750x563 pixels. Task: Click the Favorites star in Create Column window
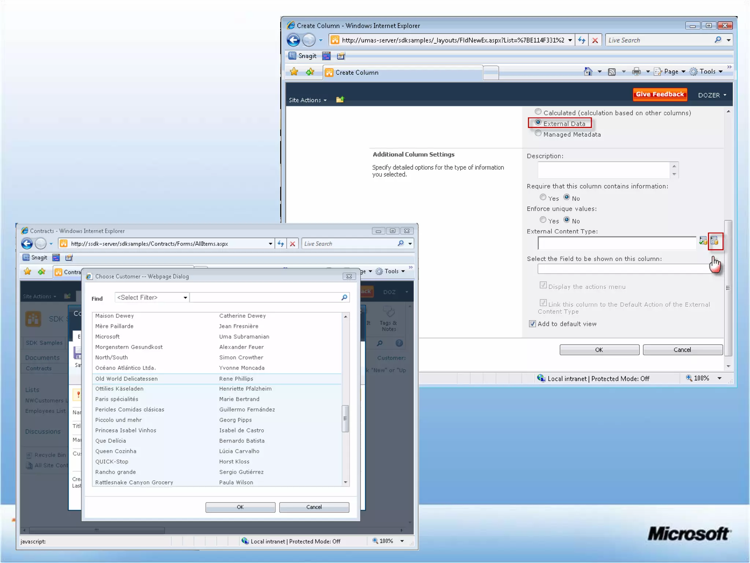point(294,72)
